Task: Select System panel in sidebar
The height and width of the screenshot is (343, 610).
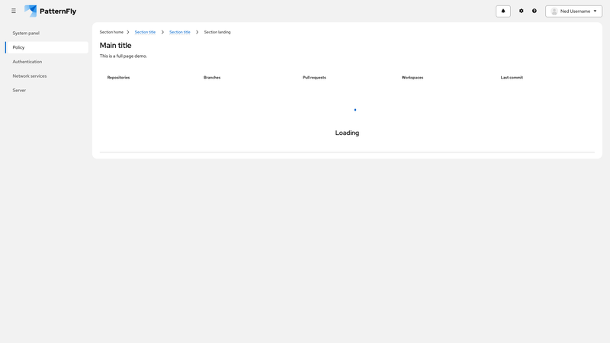Action: (x=47, y=33)
